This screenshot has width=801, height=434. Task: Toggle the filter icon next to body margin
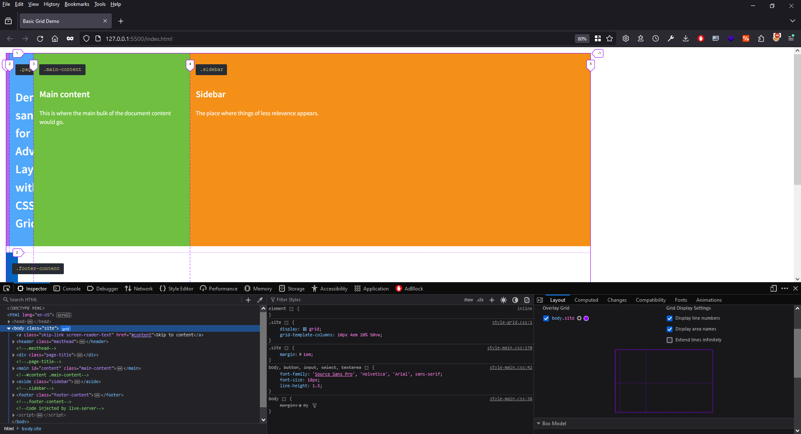315,406
